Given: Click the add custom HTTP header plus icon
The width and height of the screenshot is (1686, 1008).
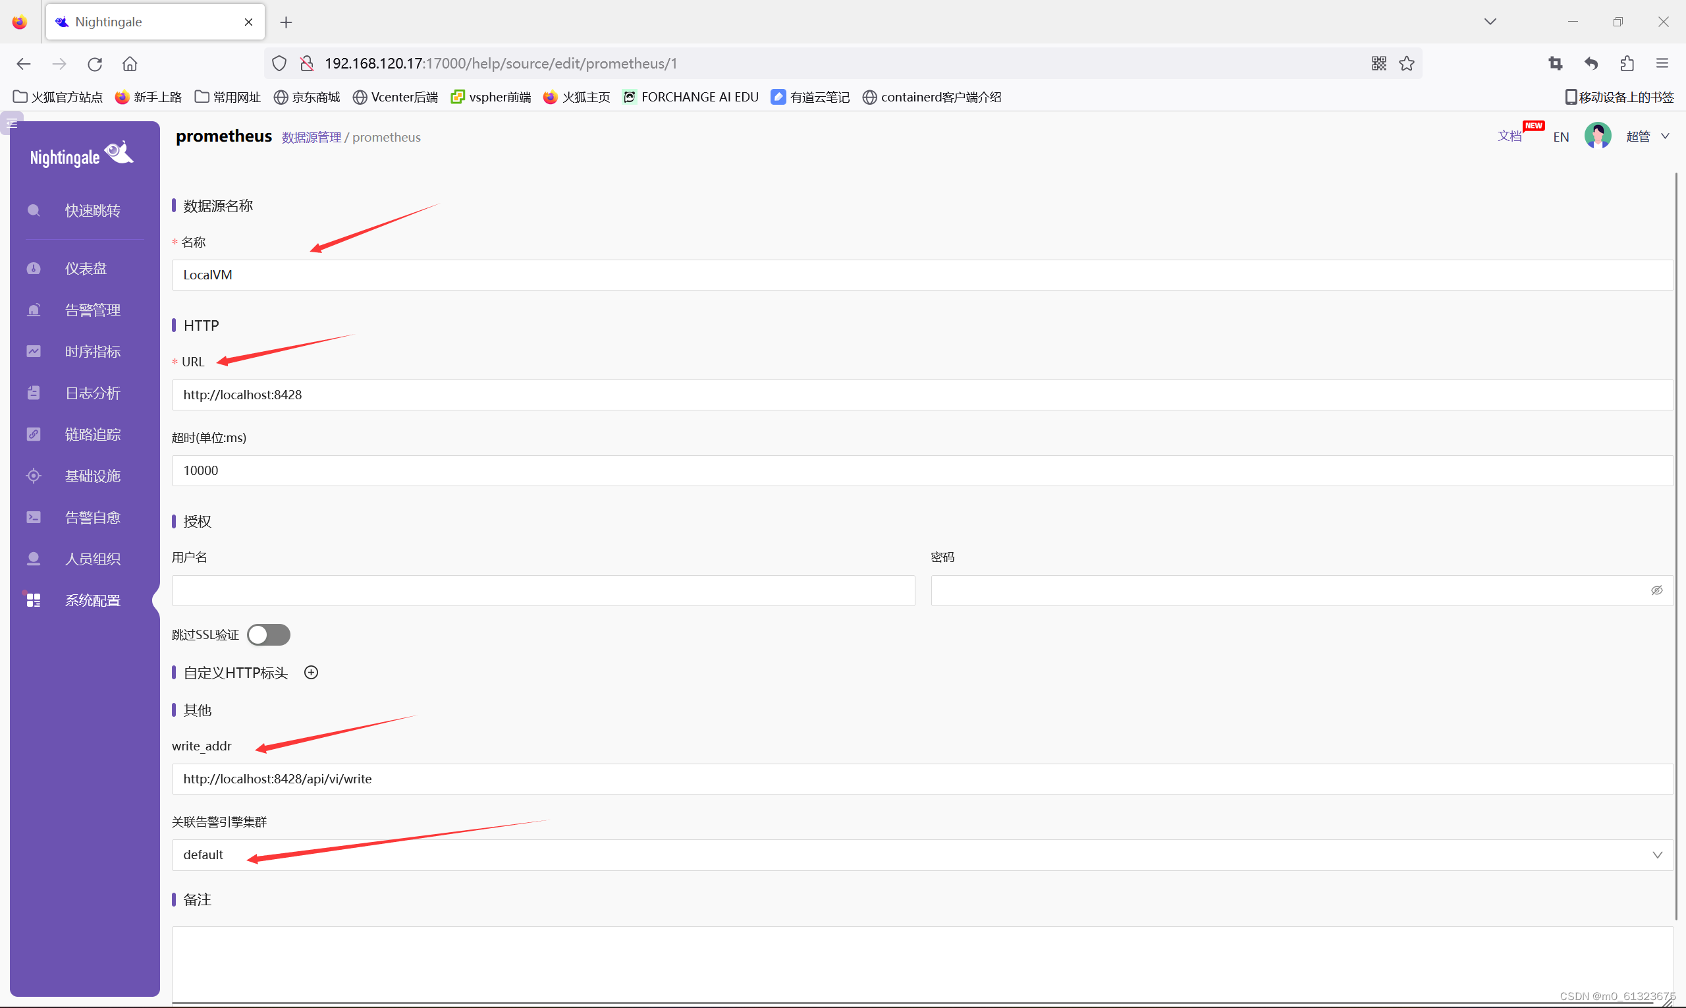Looking at the screenshot, I should coord(311,673).
